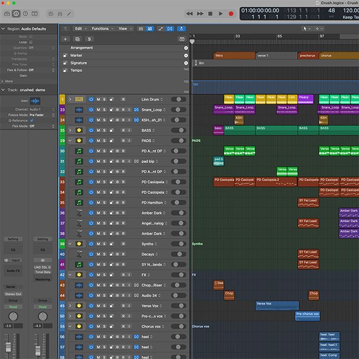Open the UAD SSL G plugin slot
The width and height of the screenshot is (359, 359).
click(x=42, y=267)
